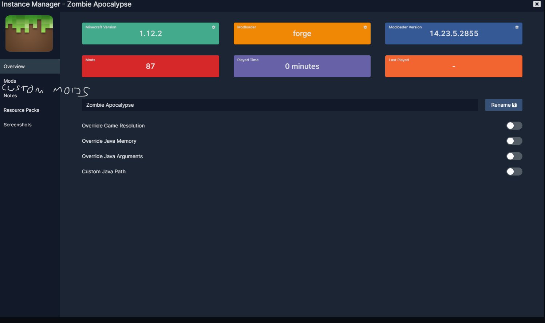
Task: Close the Instance Manager window
Action: (x=537, y=4)
